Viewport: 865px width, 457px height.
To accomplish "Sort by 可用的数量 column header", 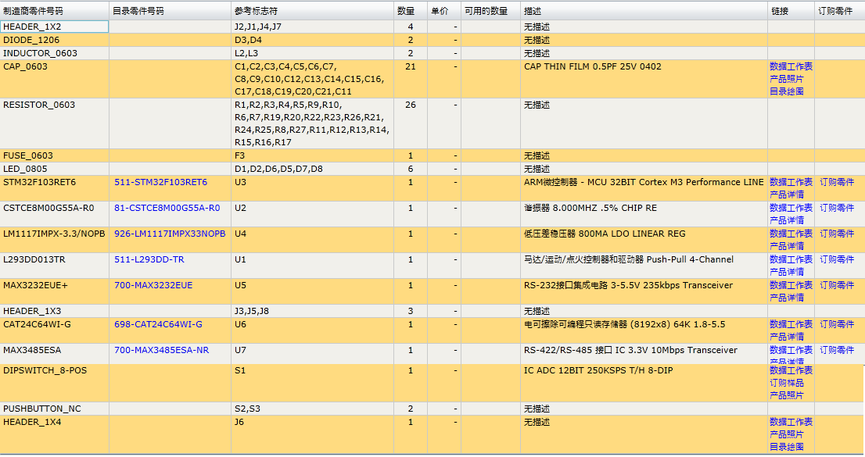I will pos(491,11).
